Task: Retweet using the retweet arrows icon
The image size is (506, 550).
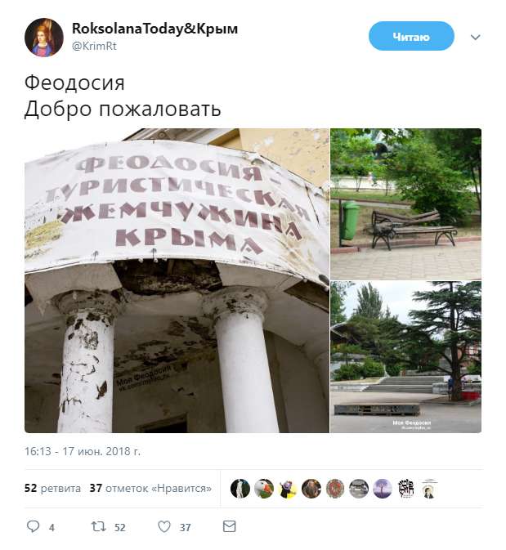Action: click(x=98, y=526)
